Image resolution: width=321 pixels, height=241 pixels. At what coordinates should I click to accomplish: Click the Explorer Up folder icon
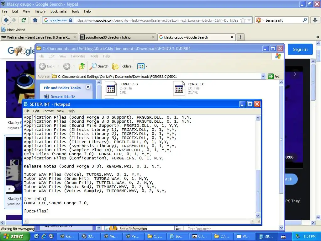pyautogui.click(x=82, y=66)
